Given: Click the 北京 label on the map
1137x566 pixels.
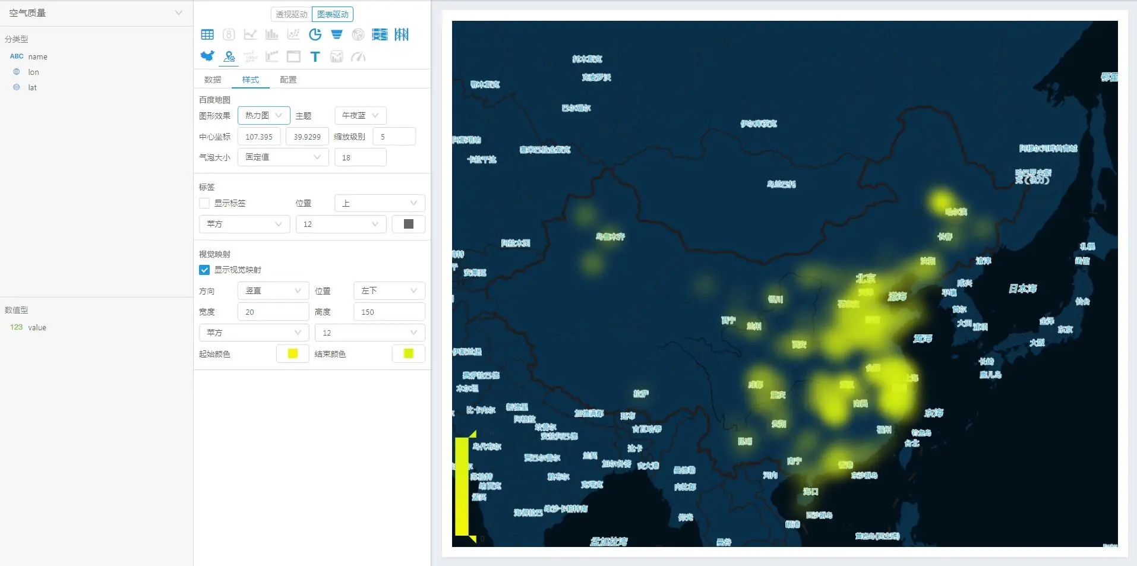Looking at the screenshot, I should [866, 278].
